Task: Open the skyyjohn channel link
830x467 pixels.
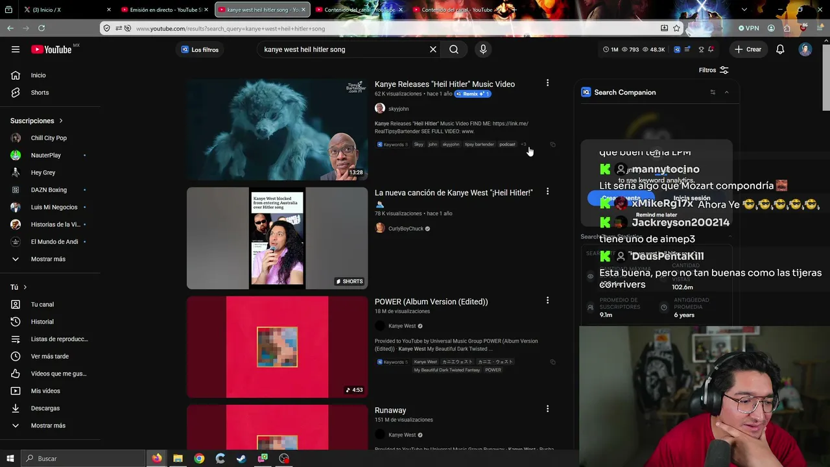Action: [x=398, y=109]
